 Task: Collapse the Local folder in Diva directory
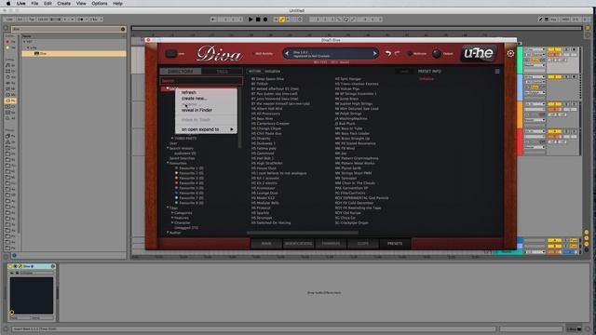(x=168, y=88)
